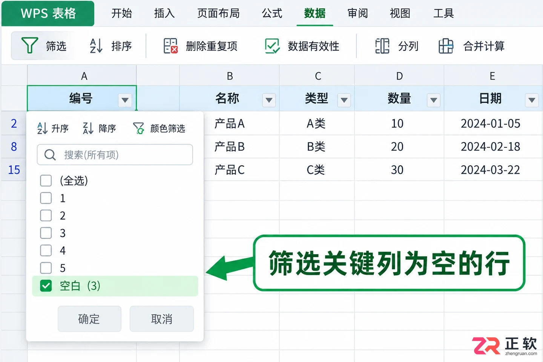Open the 类型 column filter dropdown
The width and height of the screenshot is (543, 362).
(344, 100)
